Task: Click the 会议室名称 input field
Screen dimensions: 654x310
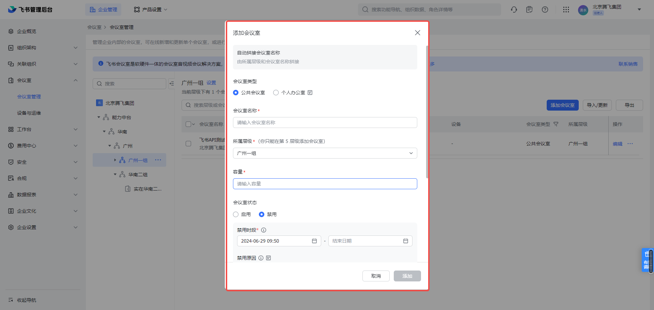Action: coord(325,123)
